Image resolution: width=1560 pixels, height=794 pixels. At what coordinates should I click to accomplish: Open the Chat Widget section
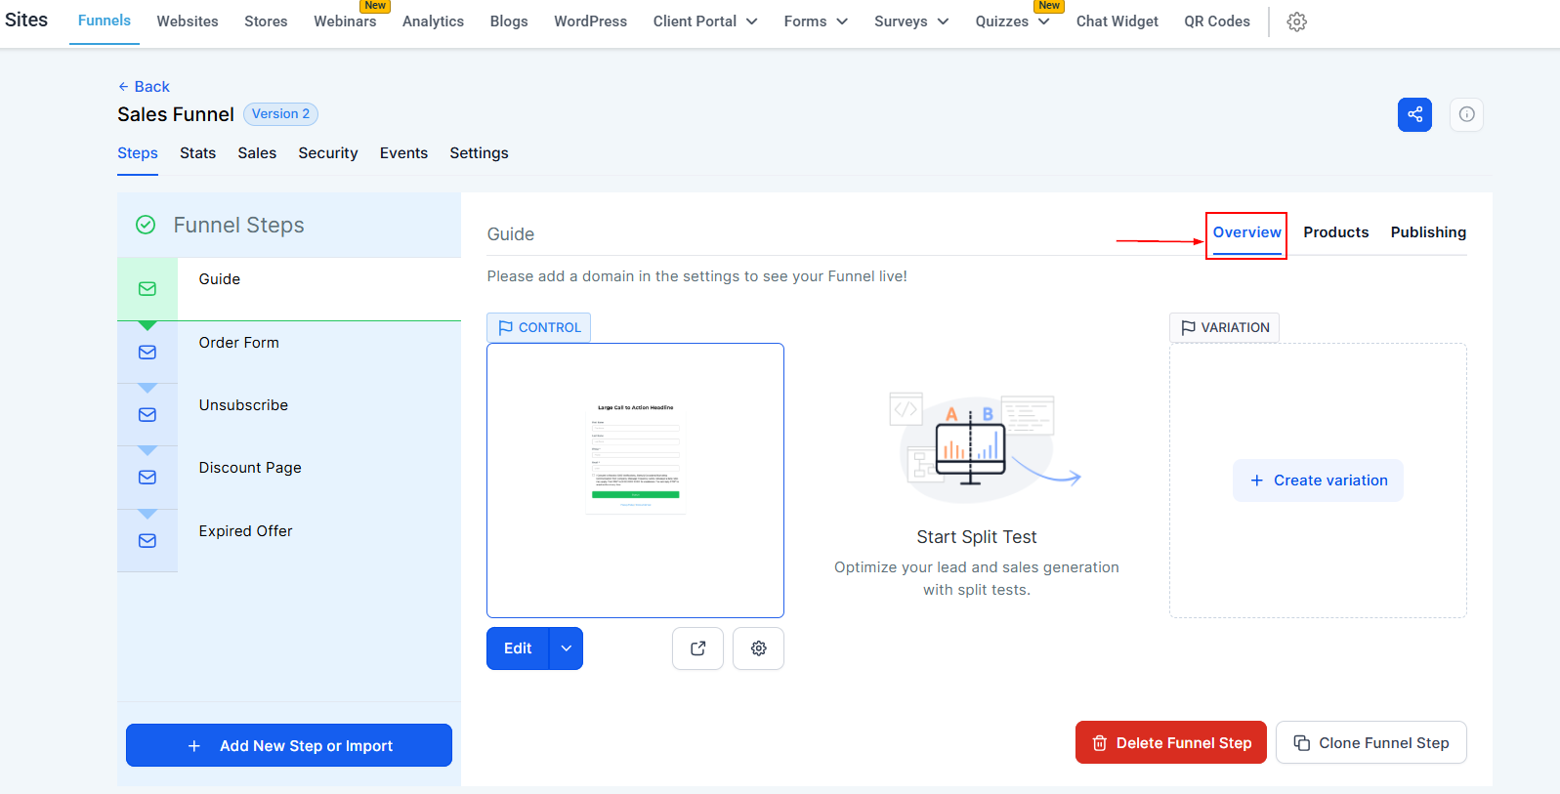coord(1117,21)
